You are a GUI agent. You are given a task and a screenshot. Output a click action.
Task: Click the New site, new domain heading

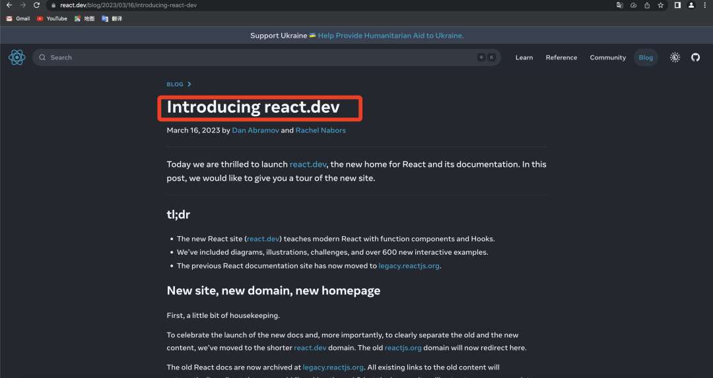pos(273,291)
